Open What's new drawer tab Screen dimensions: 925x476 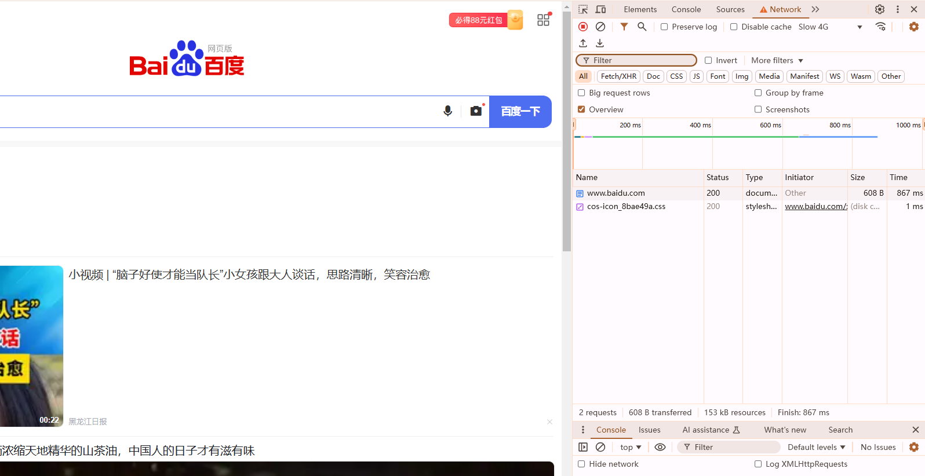point(785,430)
